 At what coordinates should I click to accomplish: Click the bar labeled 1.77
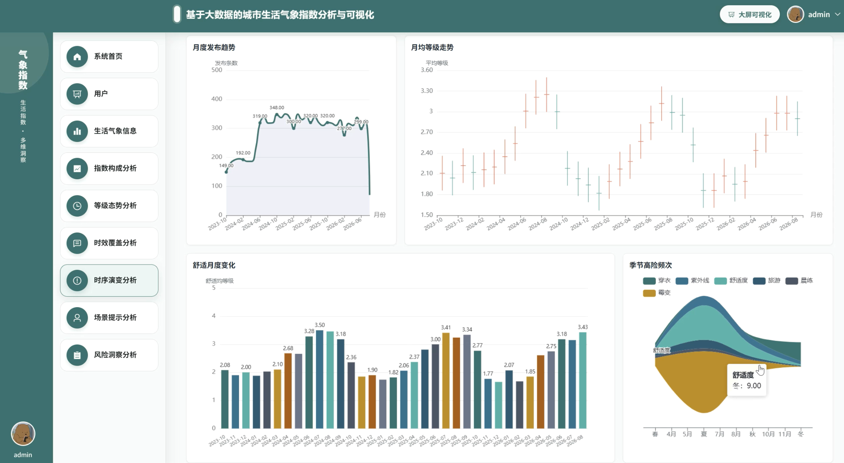click(x=488, y=404)
